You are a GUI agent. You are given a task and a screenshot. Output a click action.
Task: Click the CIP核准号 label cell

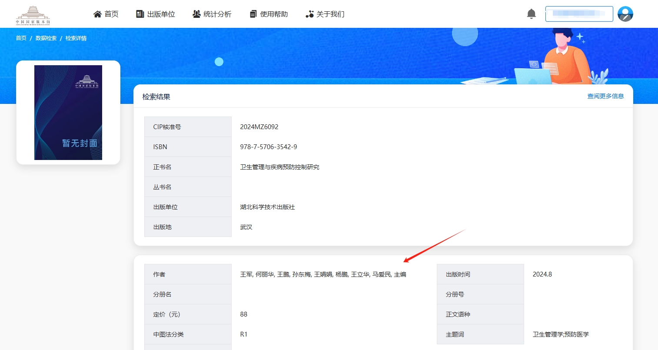(188, 127)
